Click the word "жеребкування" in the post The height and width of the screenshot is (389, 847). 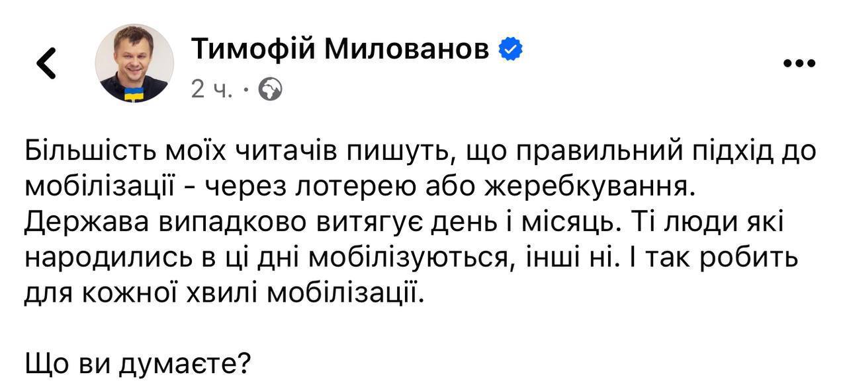tap(590, 188)
